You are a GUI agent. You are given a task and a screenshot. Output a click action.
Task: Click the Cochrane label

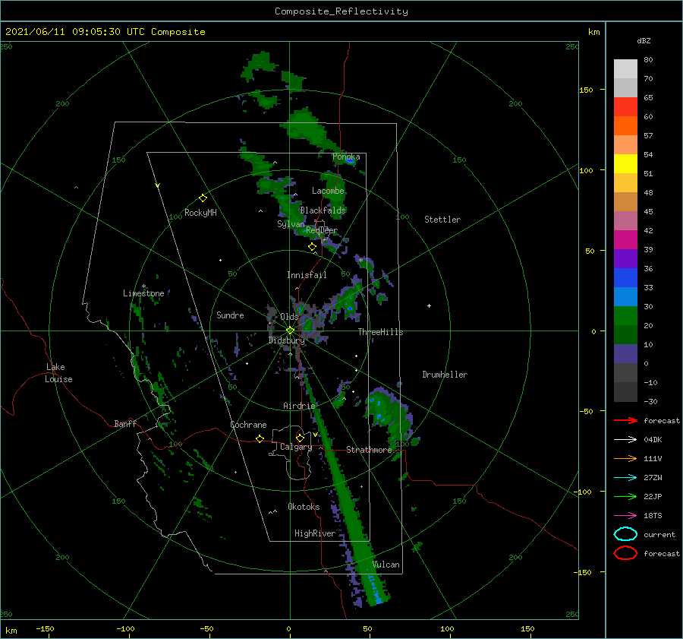click(248, 425)
